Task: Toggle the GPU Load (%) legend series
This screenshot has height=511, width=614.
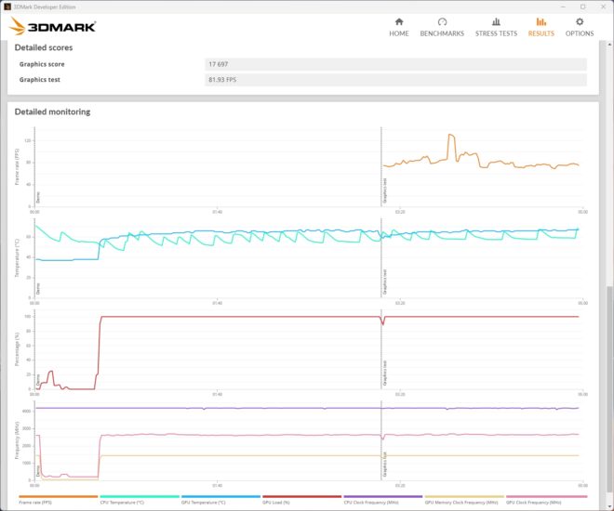Action: [x=301, y=500]
